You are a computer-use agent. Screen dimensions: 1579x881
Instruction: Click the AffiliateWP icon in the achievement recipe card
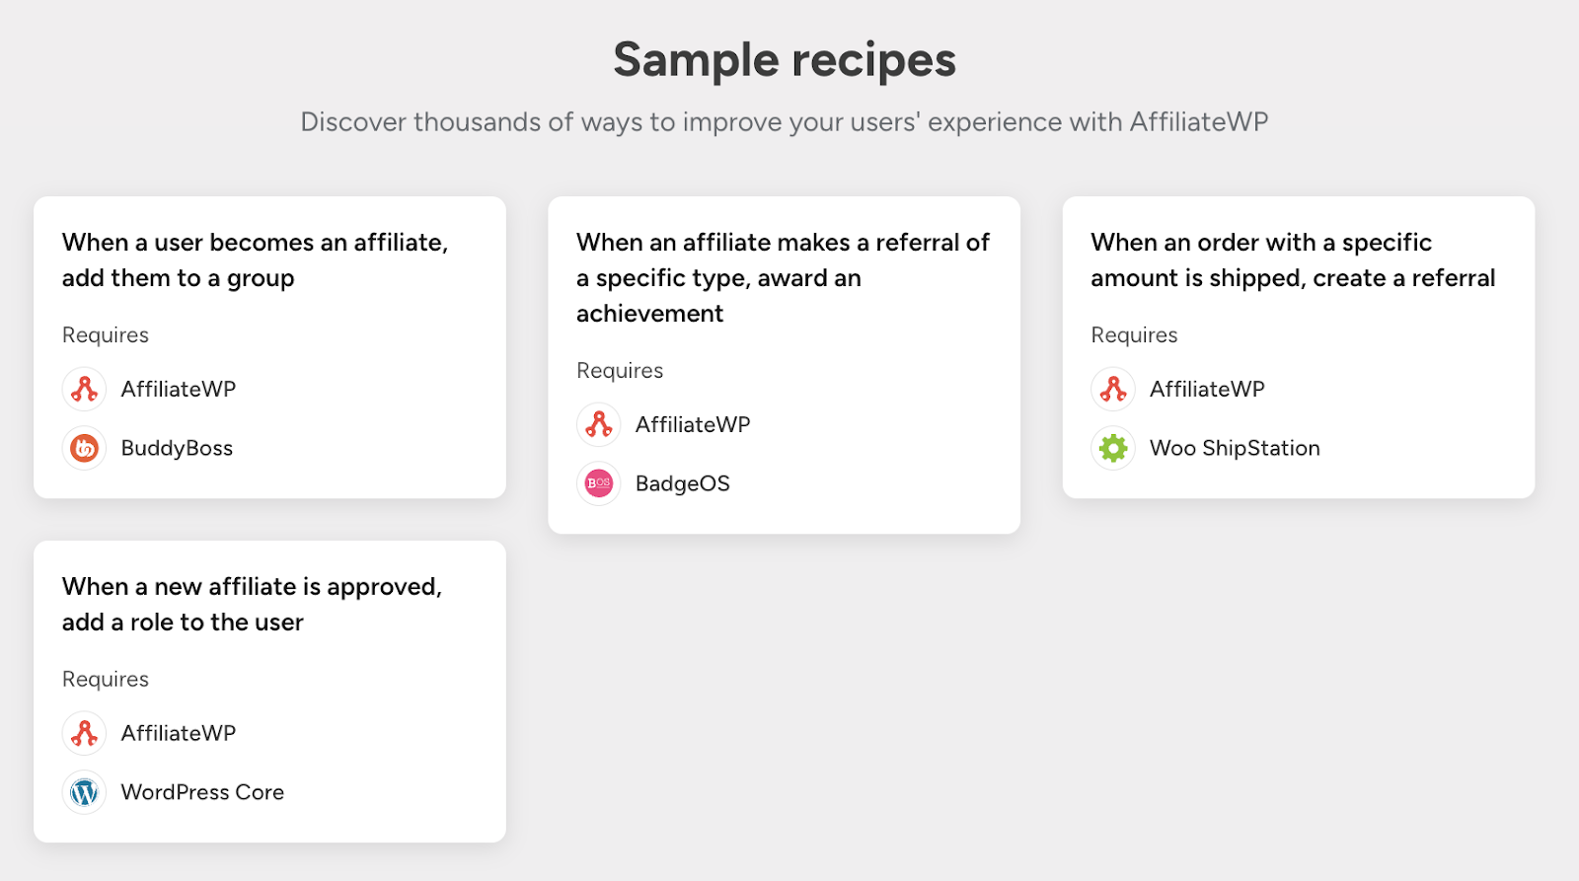(x=599, y=425)
